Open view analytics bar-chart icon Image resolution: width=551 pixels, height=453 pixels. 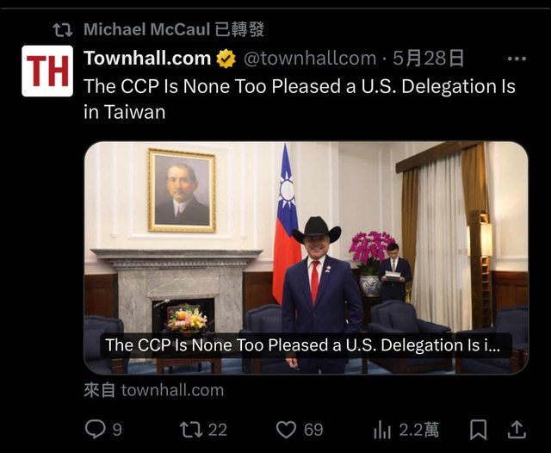382,430
